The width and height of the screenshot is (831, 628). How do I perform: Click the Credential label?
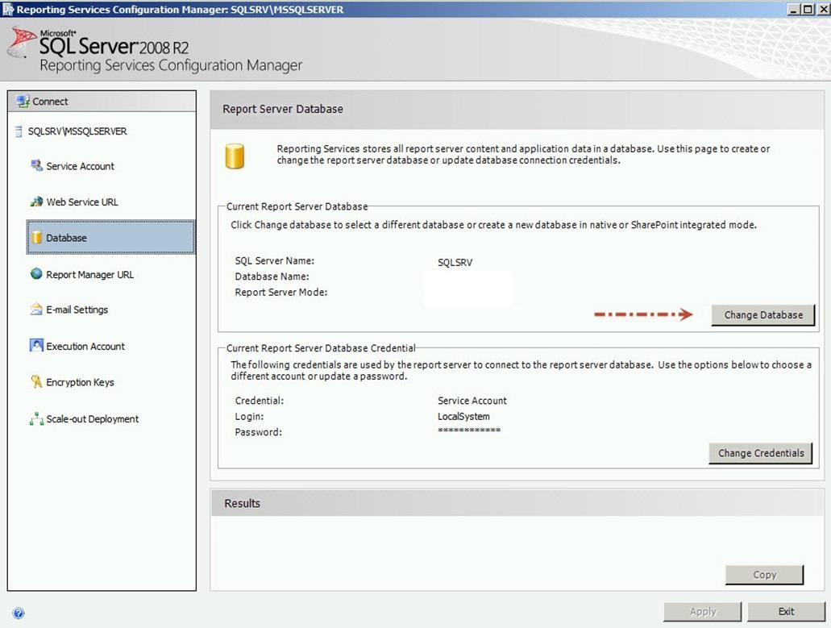[x=260, y=401]
